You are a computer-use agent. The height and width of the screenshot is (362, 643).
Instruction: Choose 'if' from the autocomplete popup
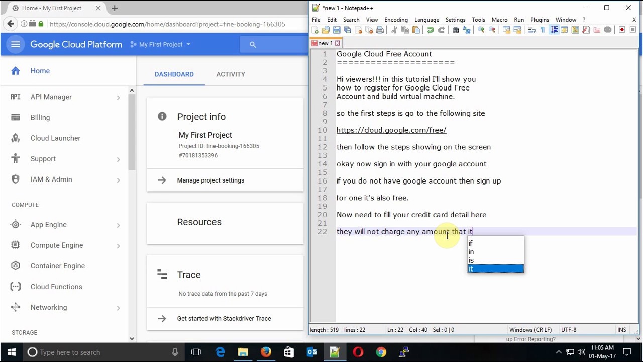(x=495, y=243)
